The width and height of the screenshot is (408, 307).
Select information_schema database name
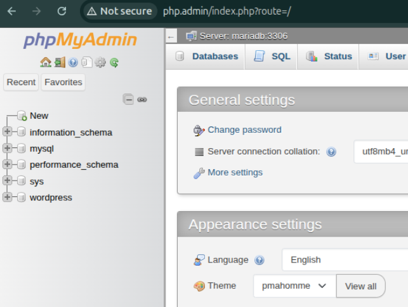[x=71, y=132]
